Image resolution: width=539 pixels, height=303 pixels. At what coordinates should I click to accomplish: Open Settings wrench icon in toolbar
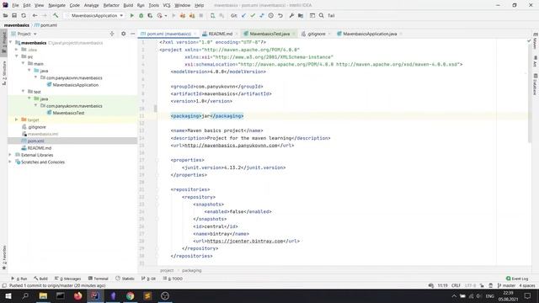click(x=291, y=15)
